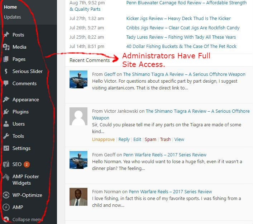Screen dimensions: 253x224
Task: Click the Appearance paintbrush icon
Action: (6, 99)
